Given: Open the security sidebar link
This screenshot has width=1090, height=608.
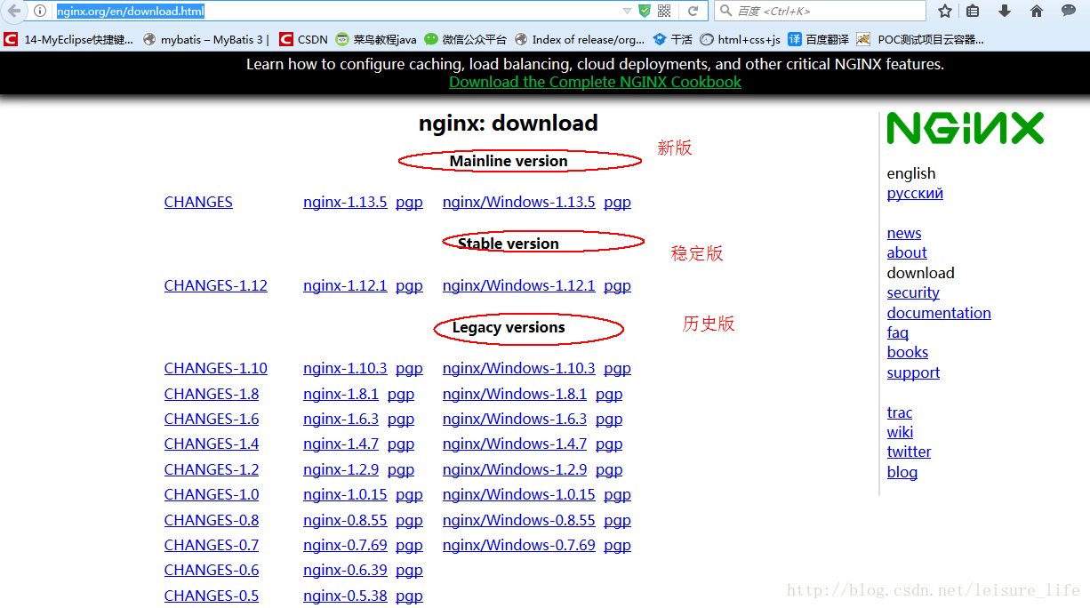Looking at the screenshot, I should coord(913,292).
